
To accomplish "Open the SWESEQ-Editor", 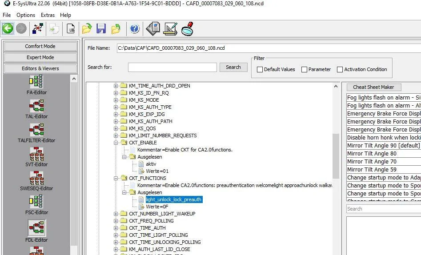I will pos(36,181).
